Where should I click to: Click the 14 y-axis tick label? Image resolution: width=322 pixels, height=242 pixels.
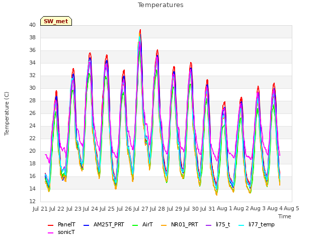point(32,189)
